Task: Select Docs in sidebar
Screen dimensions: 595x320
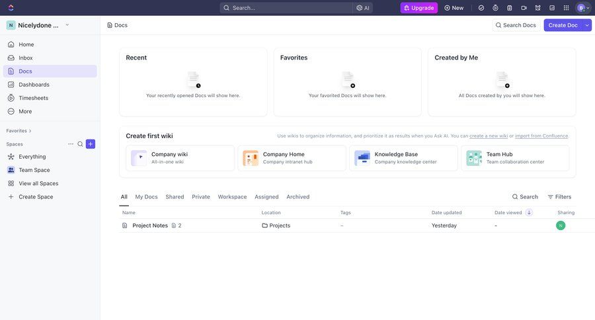Action: click(x=50, y=71)
